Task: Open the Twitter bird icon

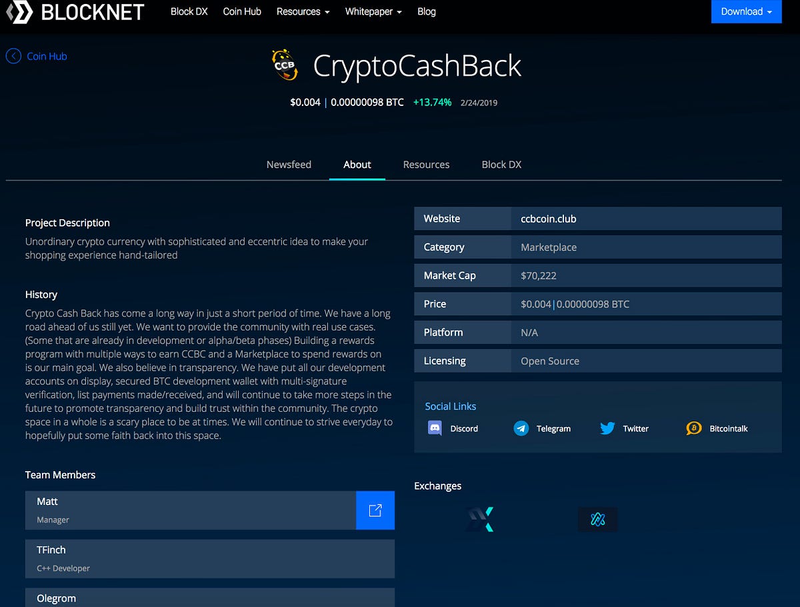Action: (x=607, y=428)
